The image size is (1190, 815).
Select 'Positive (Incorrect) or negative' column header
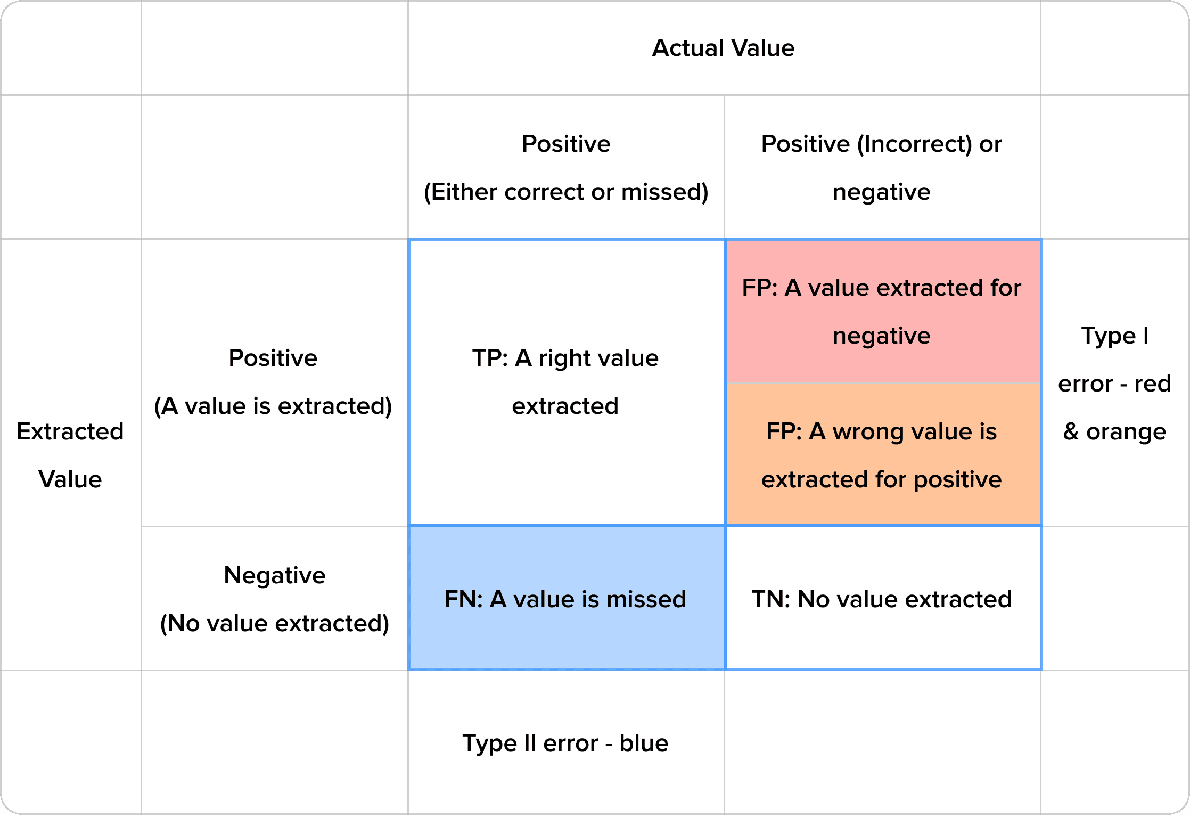pos(882,167)
